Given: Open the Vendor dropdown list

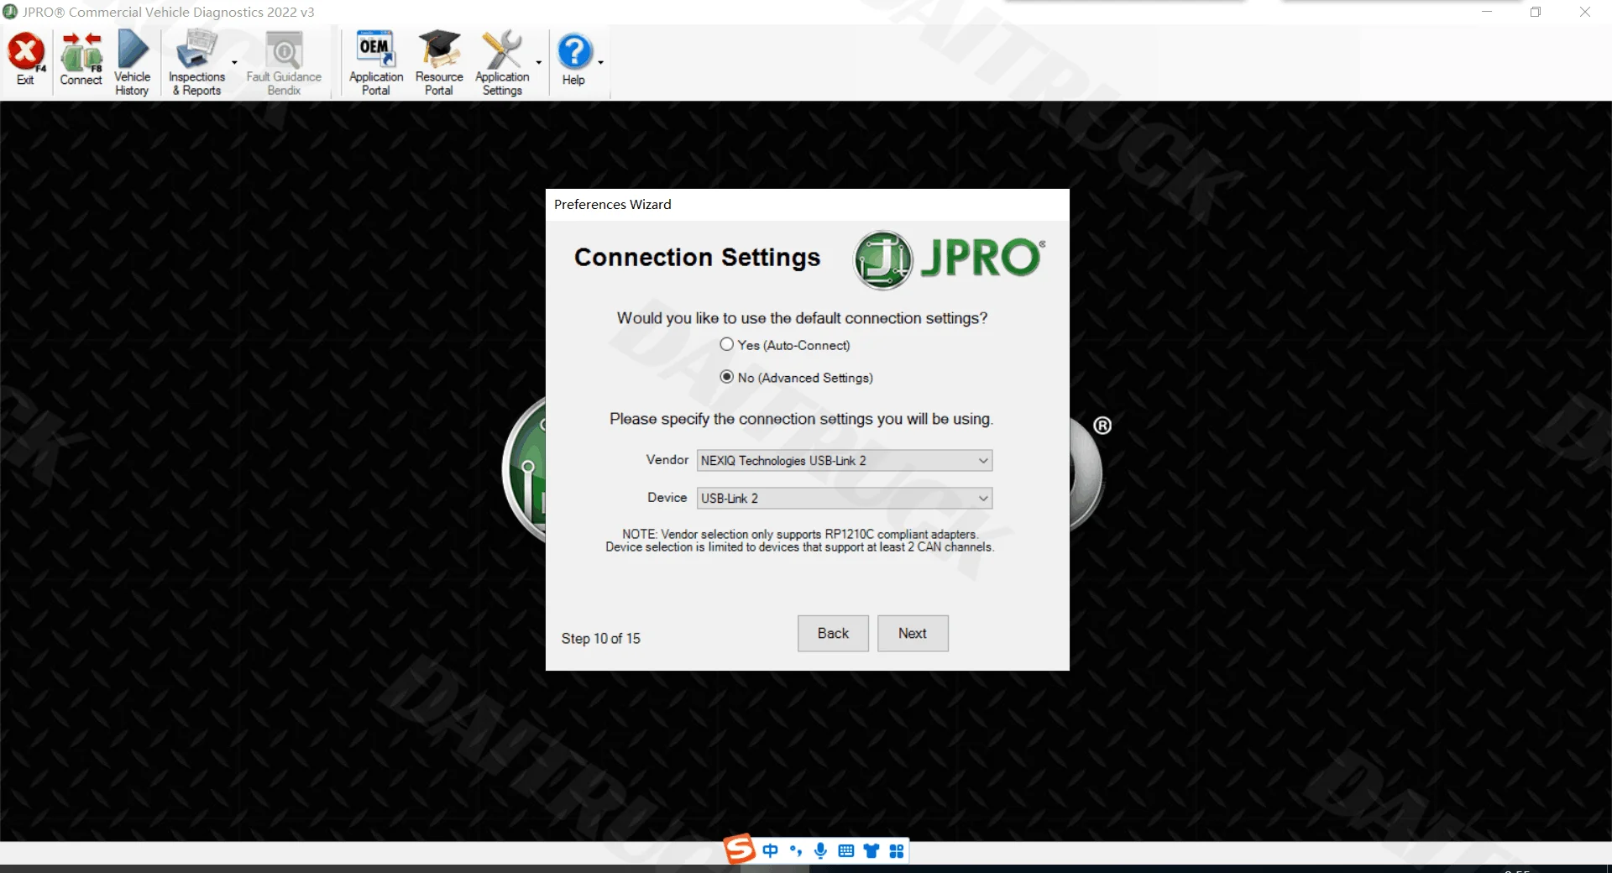Looking at the screenshot, I should tap(845, 460).
